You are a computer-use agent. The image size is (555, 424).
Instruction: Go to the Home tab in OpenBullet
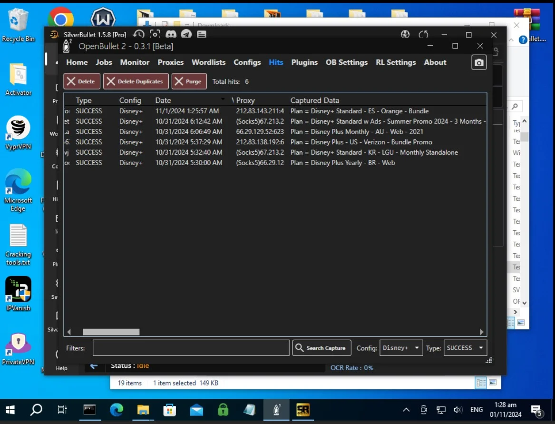(77, 62)
